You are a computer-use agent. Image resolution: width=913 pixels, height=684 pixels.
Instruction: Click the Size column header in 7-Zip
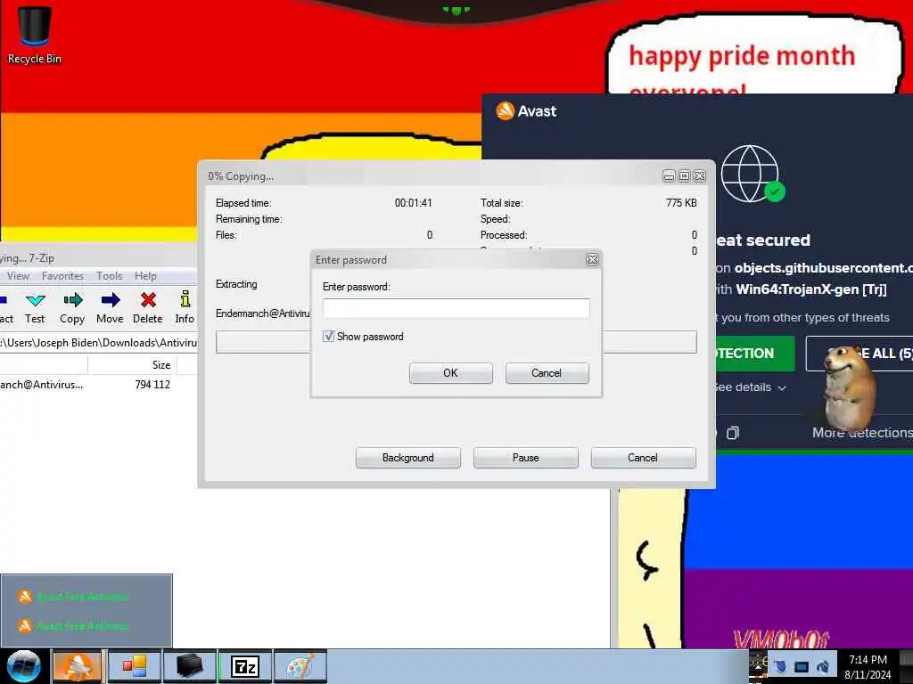132,364
